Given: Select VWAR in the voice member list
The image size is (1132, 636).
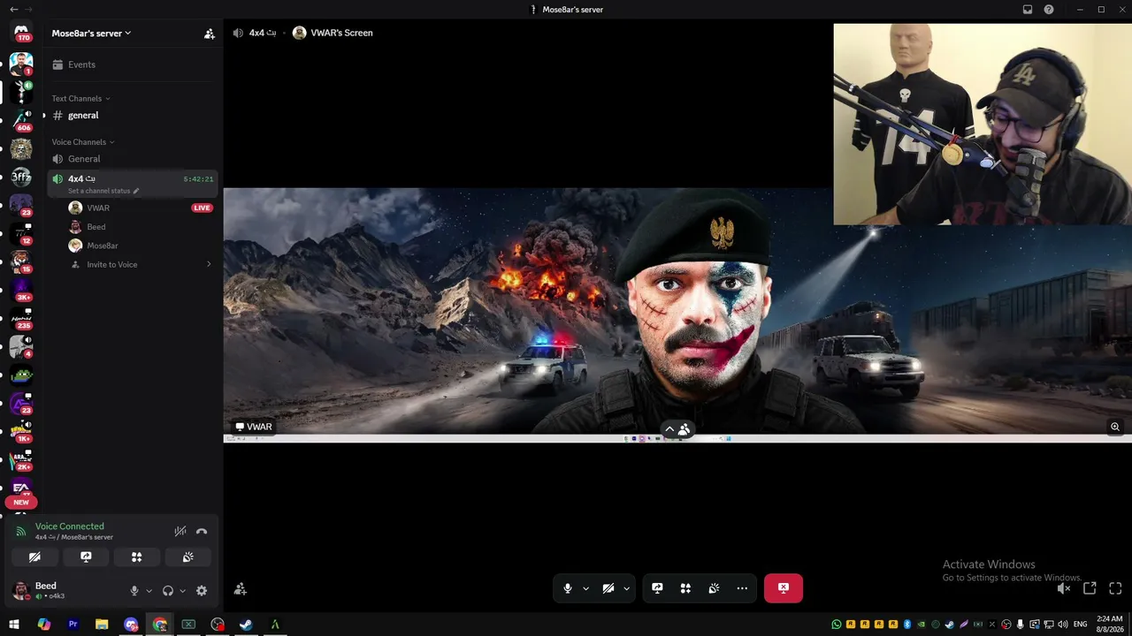Looking at the screenshot, I should [141, 208].
